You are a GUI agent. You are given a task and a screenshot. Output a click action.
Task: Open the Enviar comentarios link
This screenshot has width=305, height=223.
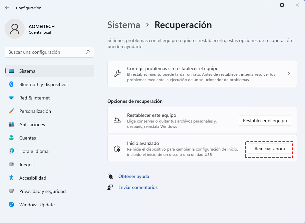pyautogui.click(x=138, y=187)
